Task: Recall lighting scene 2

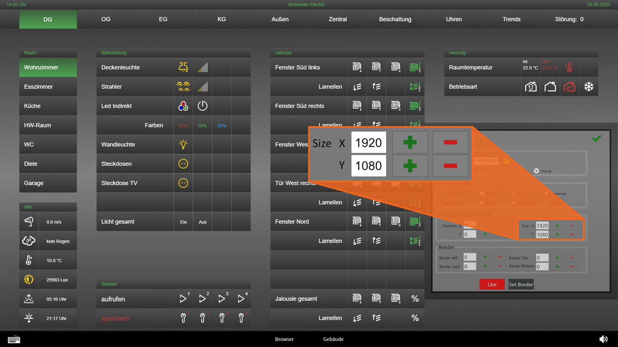Action: pyautogui.click(x=203, y=299)
